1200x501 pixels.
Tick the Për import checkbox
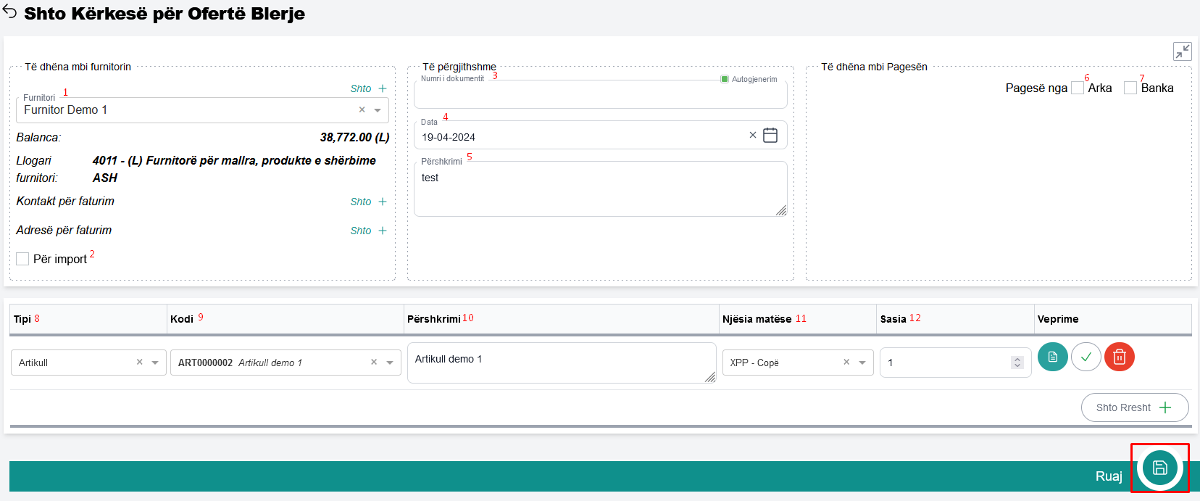[22, 259]
